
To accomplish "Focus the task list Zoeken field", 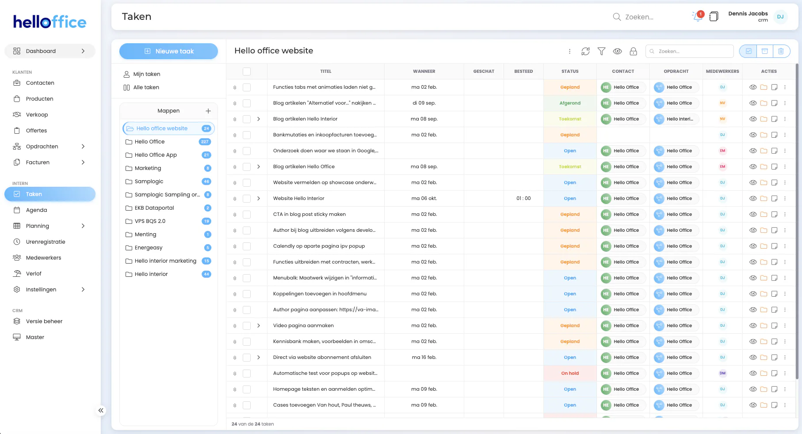I will tap(690, 51).
